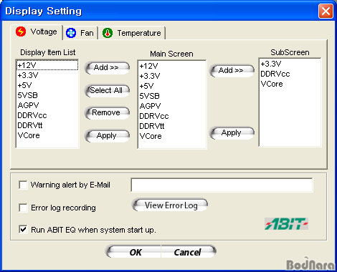Select DDRVtt in Main Screen list
This screenshot has height=272, width=337.
[x=172, y=126]
